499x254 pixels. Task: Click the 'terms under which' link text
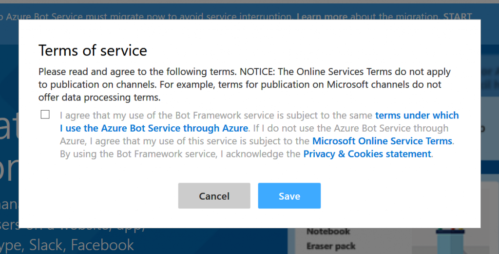coord(417,116)
